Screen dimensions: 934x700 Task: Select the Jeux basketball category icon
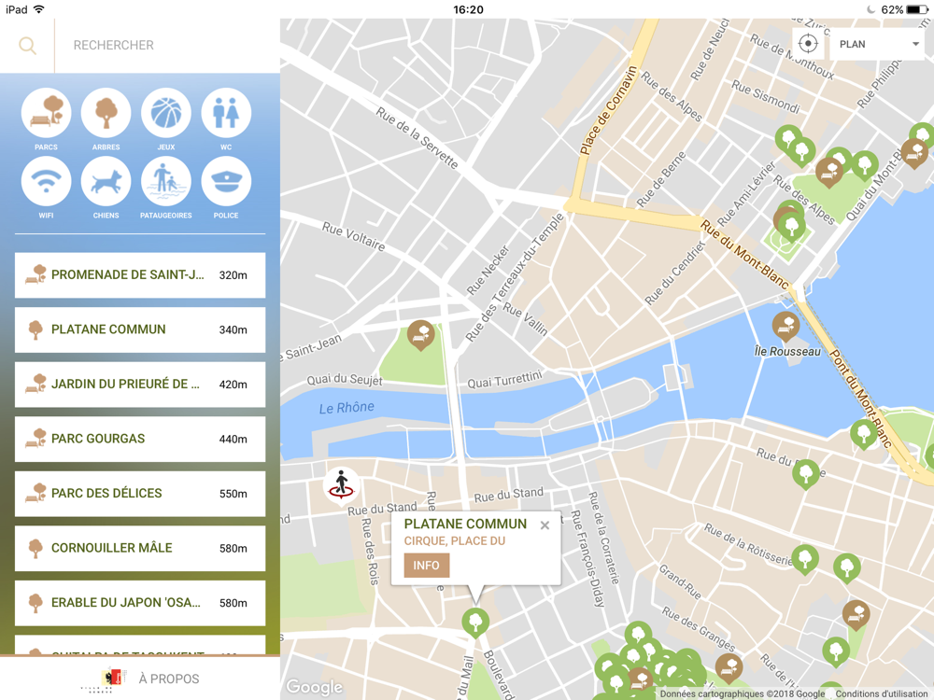(166, 113)
